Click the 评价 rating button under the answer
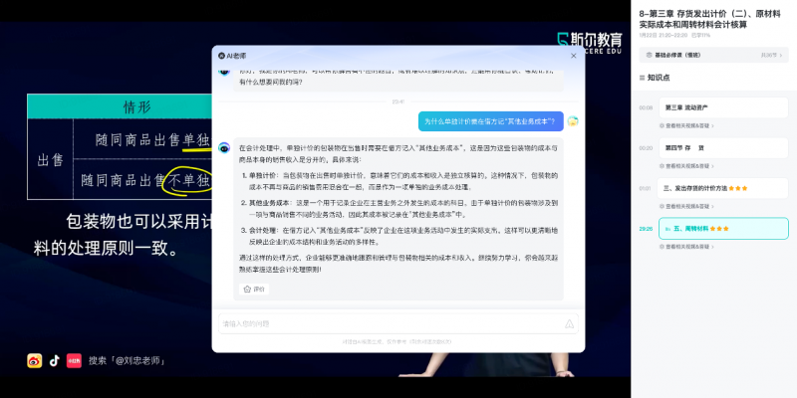The image size is (797, 398). coord(254,290)
